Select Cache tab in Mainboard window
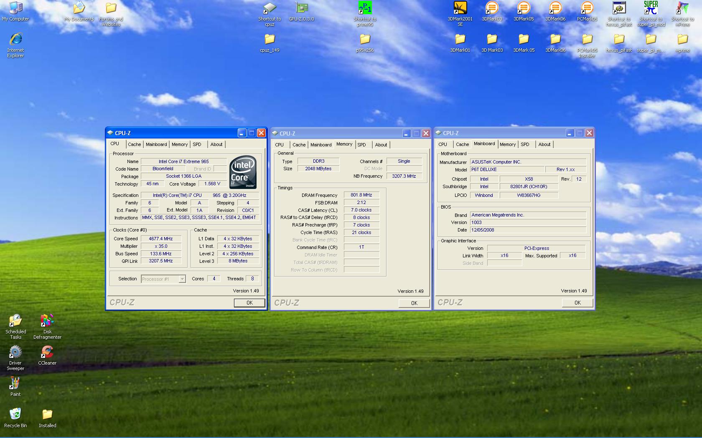Screen dimensions: 702x438 tap(462, 144)
